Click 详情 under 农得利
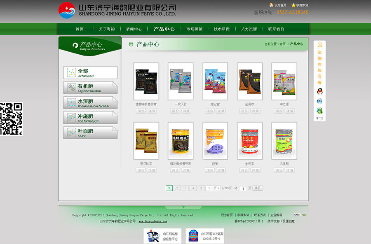Viewport: 371px width, 244px height. 290,170
